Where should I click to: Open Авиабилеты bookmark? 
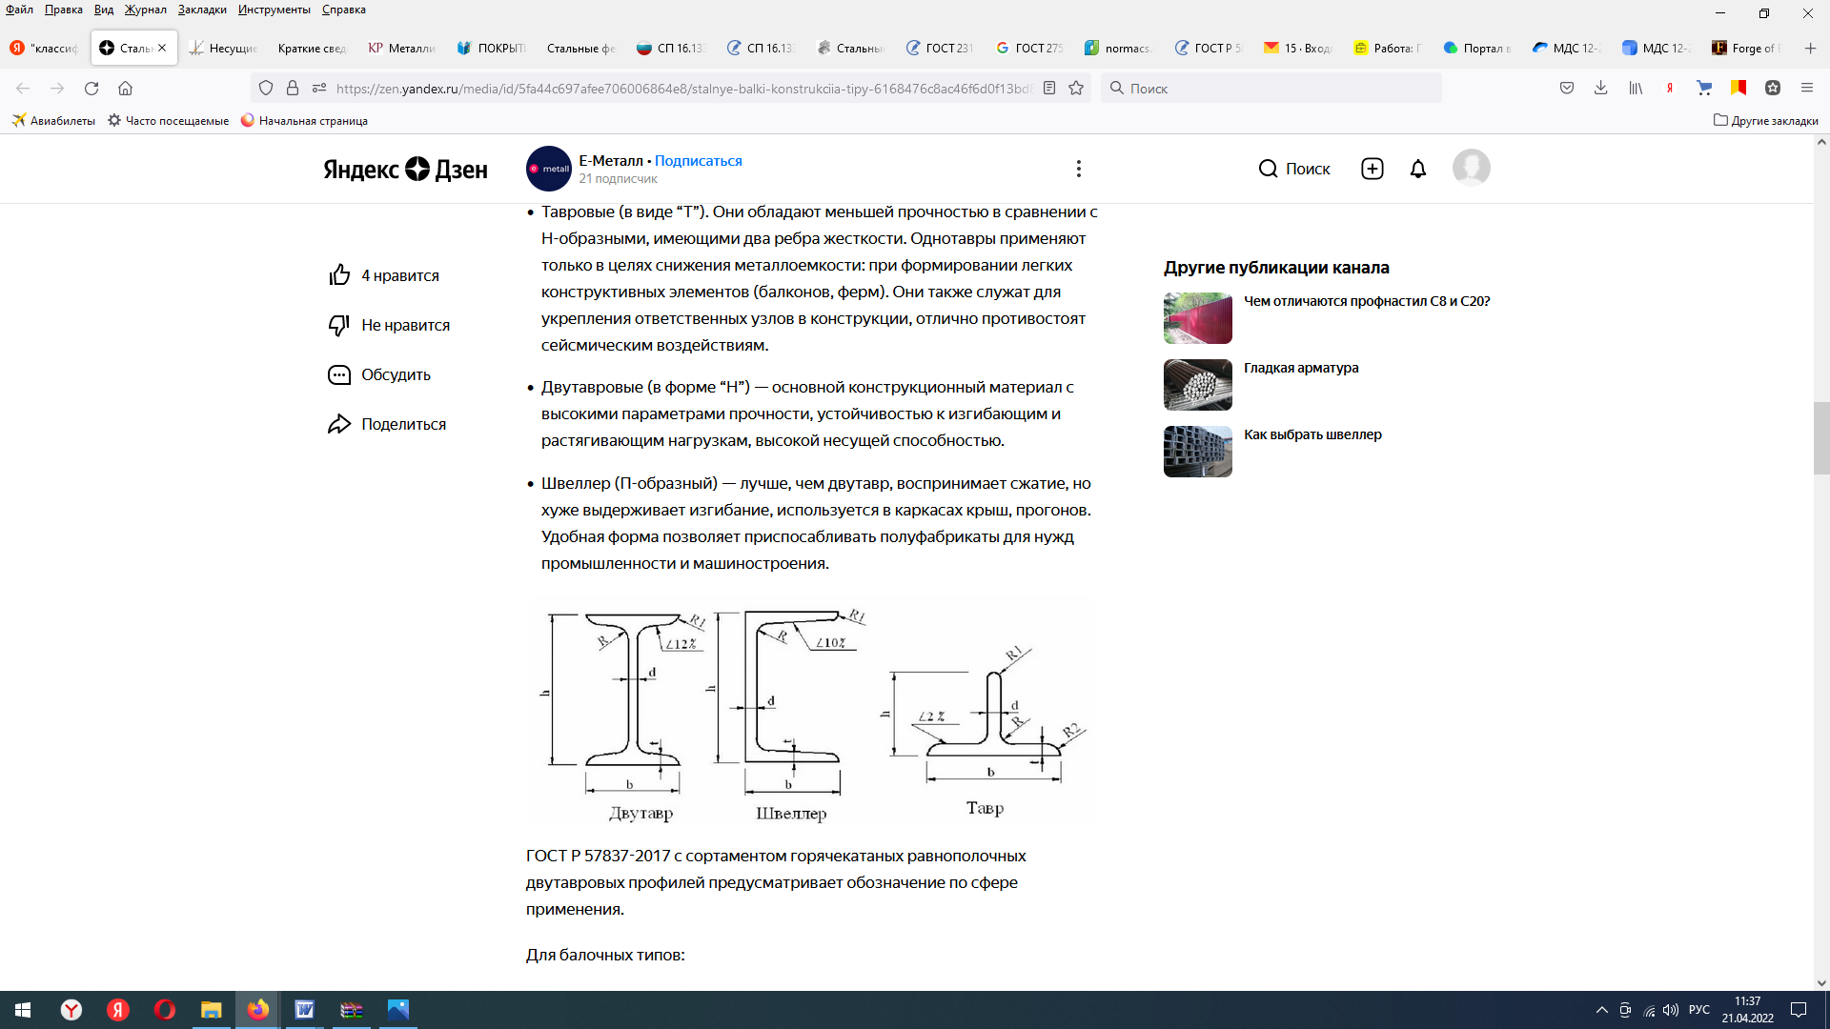[53, 121]
